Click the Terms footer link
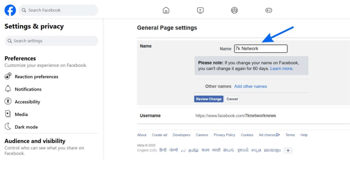This screenshot has height=175, width=350. tap(290, 135)
